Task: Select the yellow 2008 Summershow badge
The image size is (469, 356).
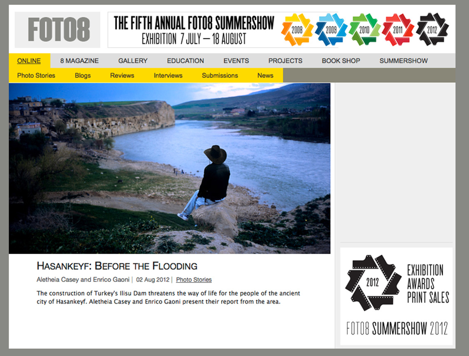Action: point(297,30)
